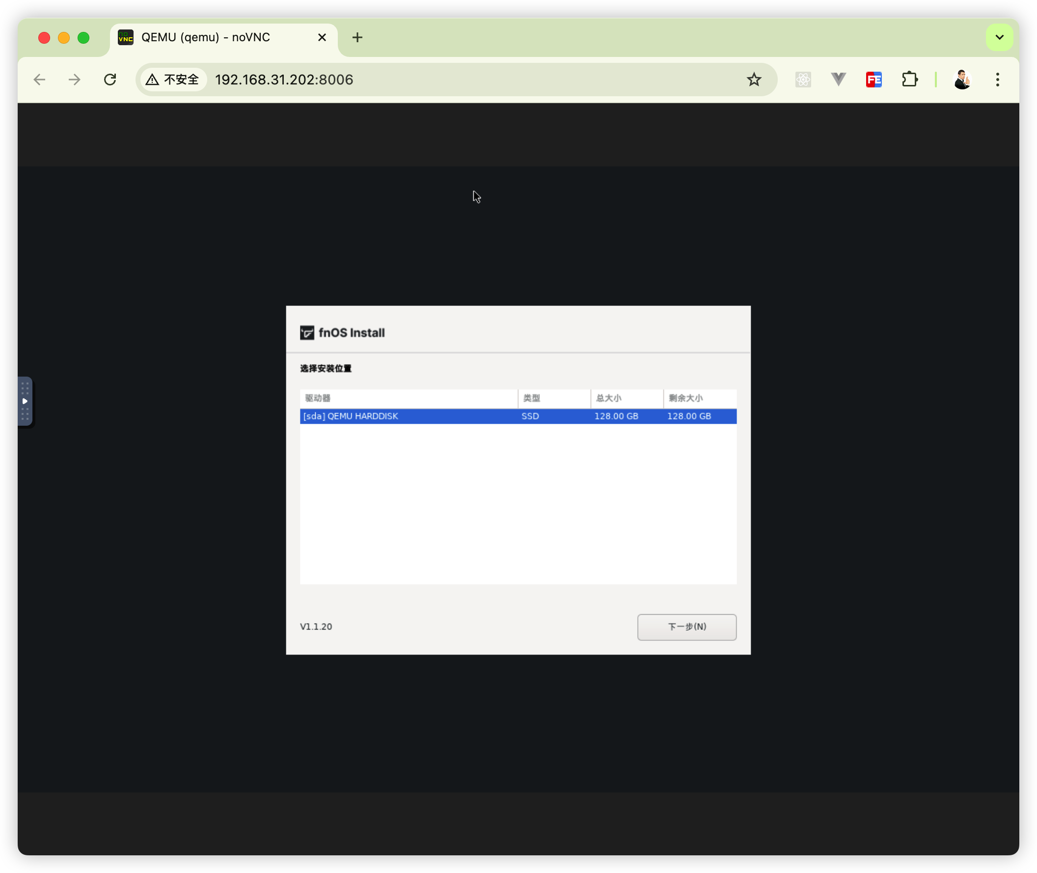Open a new browser tab
1037x873 pixels.
[357, 38]
